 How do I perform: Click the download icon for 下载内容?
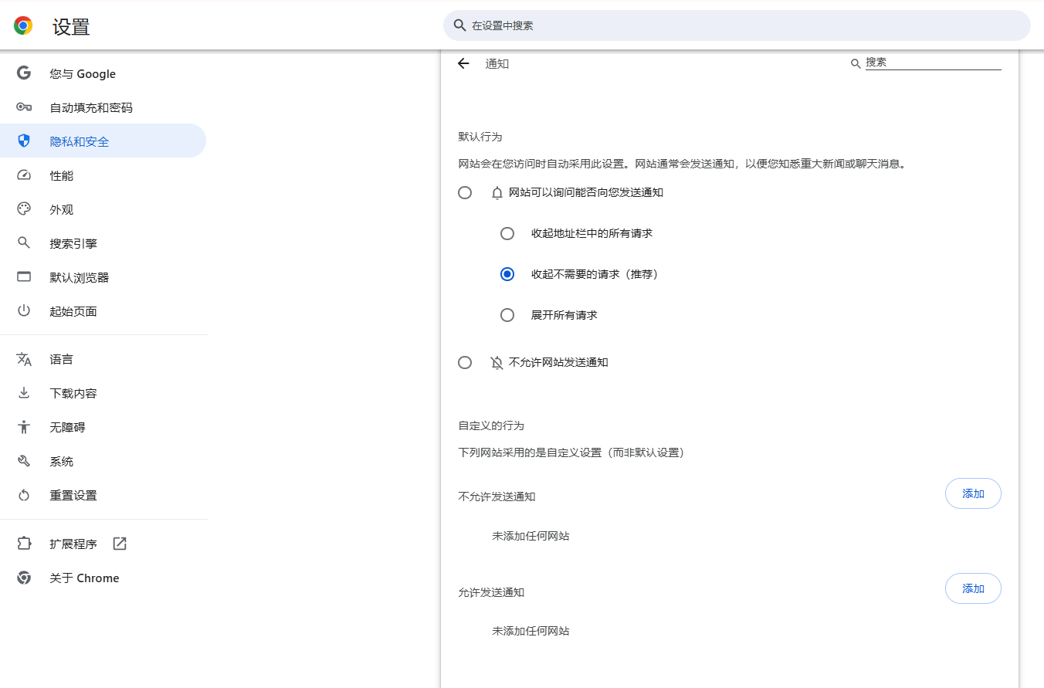(24, 393)
